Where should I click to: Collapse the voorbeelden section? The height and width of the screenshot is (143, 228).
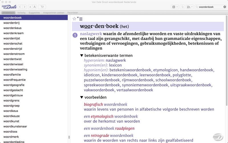[x=82, y=97]
